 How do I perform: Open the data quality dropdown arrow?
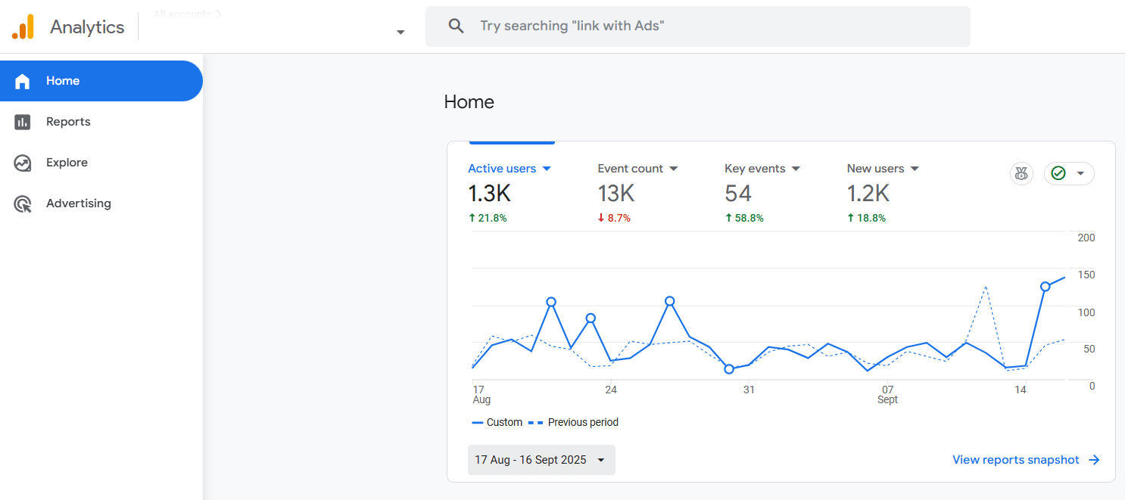pyautogui.click(x=1080, y=174)
